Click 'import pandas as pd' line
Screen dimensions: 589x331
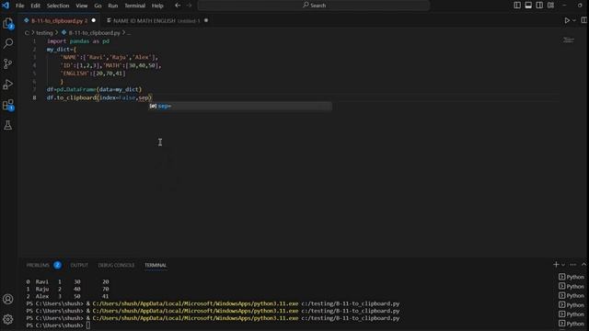78,41
